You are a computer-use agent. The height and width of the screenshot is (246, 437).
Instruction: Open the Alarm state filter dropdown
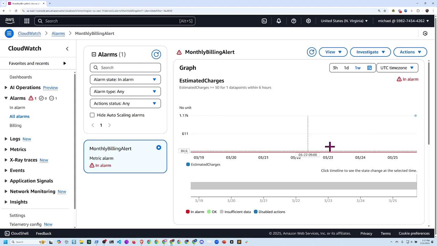coord(125,80)
